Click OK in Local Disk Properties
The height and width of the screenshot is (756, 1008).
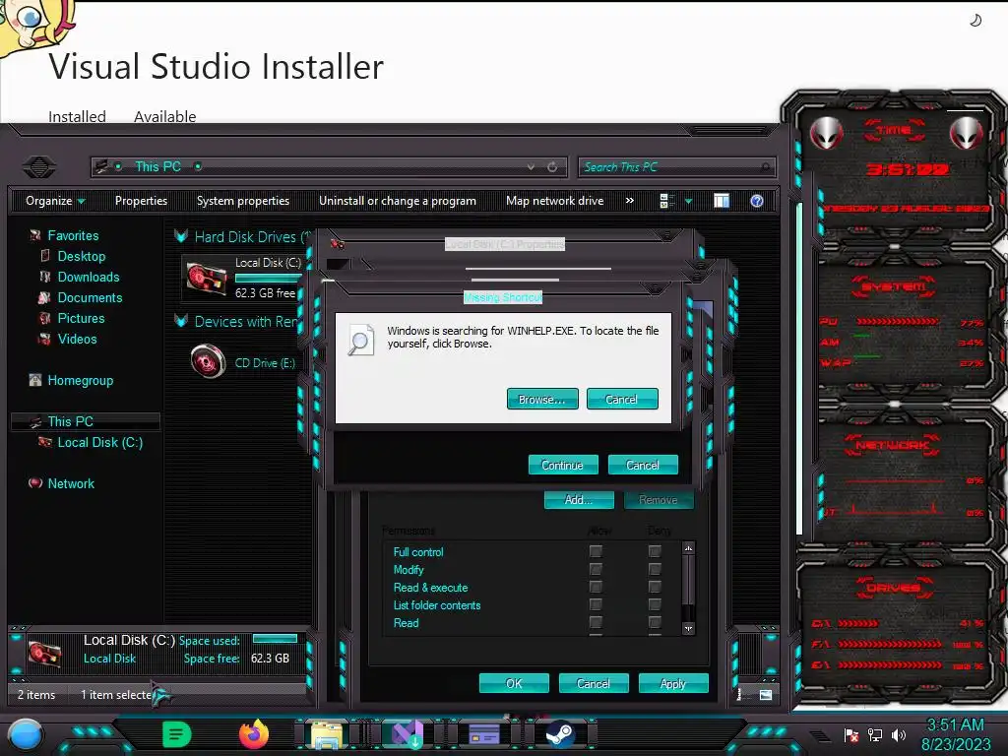click(514, 683)
